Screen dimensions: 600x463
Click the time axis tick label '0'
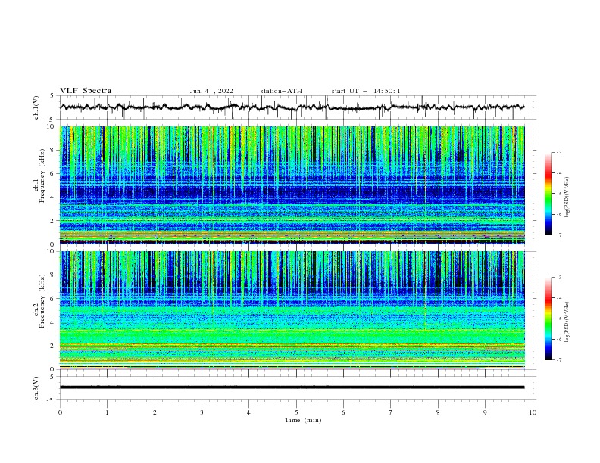tap(60, 412)
